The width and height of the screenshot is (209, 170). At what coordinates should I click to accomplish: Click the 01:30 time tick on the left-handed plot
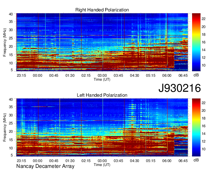(x=70, y=161)
